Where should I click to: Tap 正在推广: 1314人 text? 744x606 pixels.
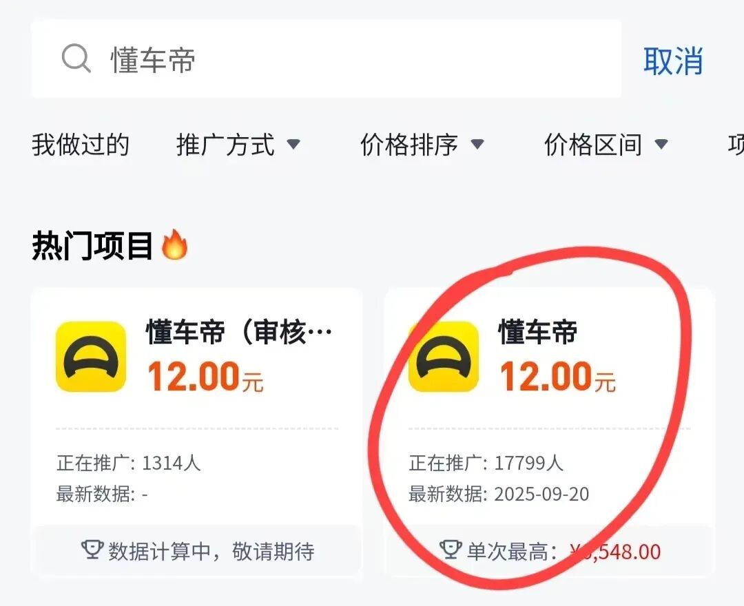click(x=129, y=463)
